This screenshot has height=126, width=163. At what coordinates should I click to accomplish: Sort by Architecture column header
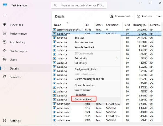coord(155,25)
